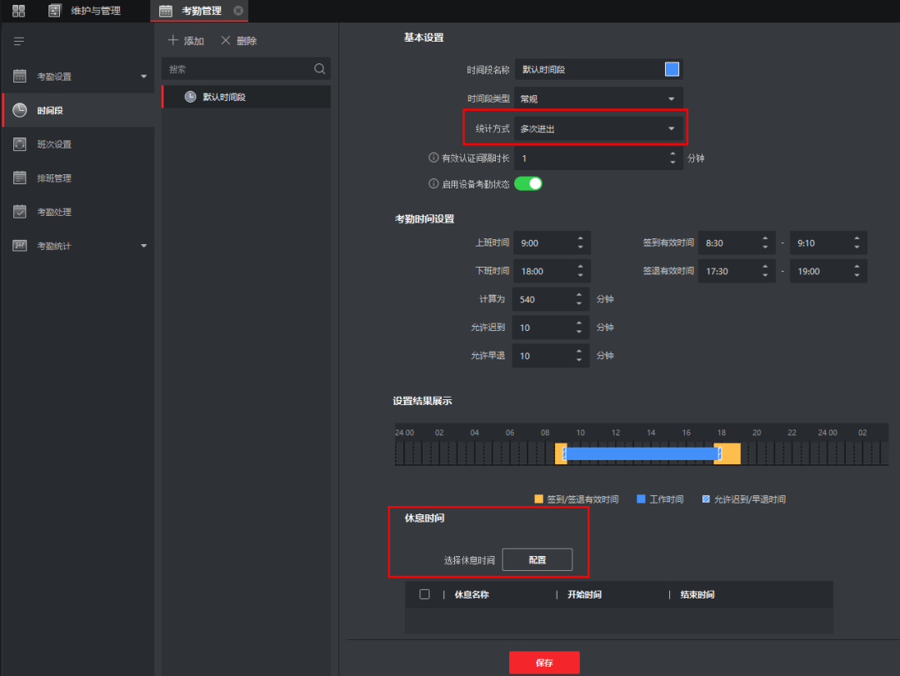
Task: Click info icon beside 有效认证间隔时长
Action: pos(433,158)
